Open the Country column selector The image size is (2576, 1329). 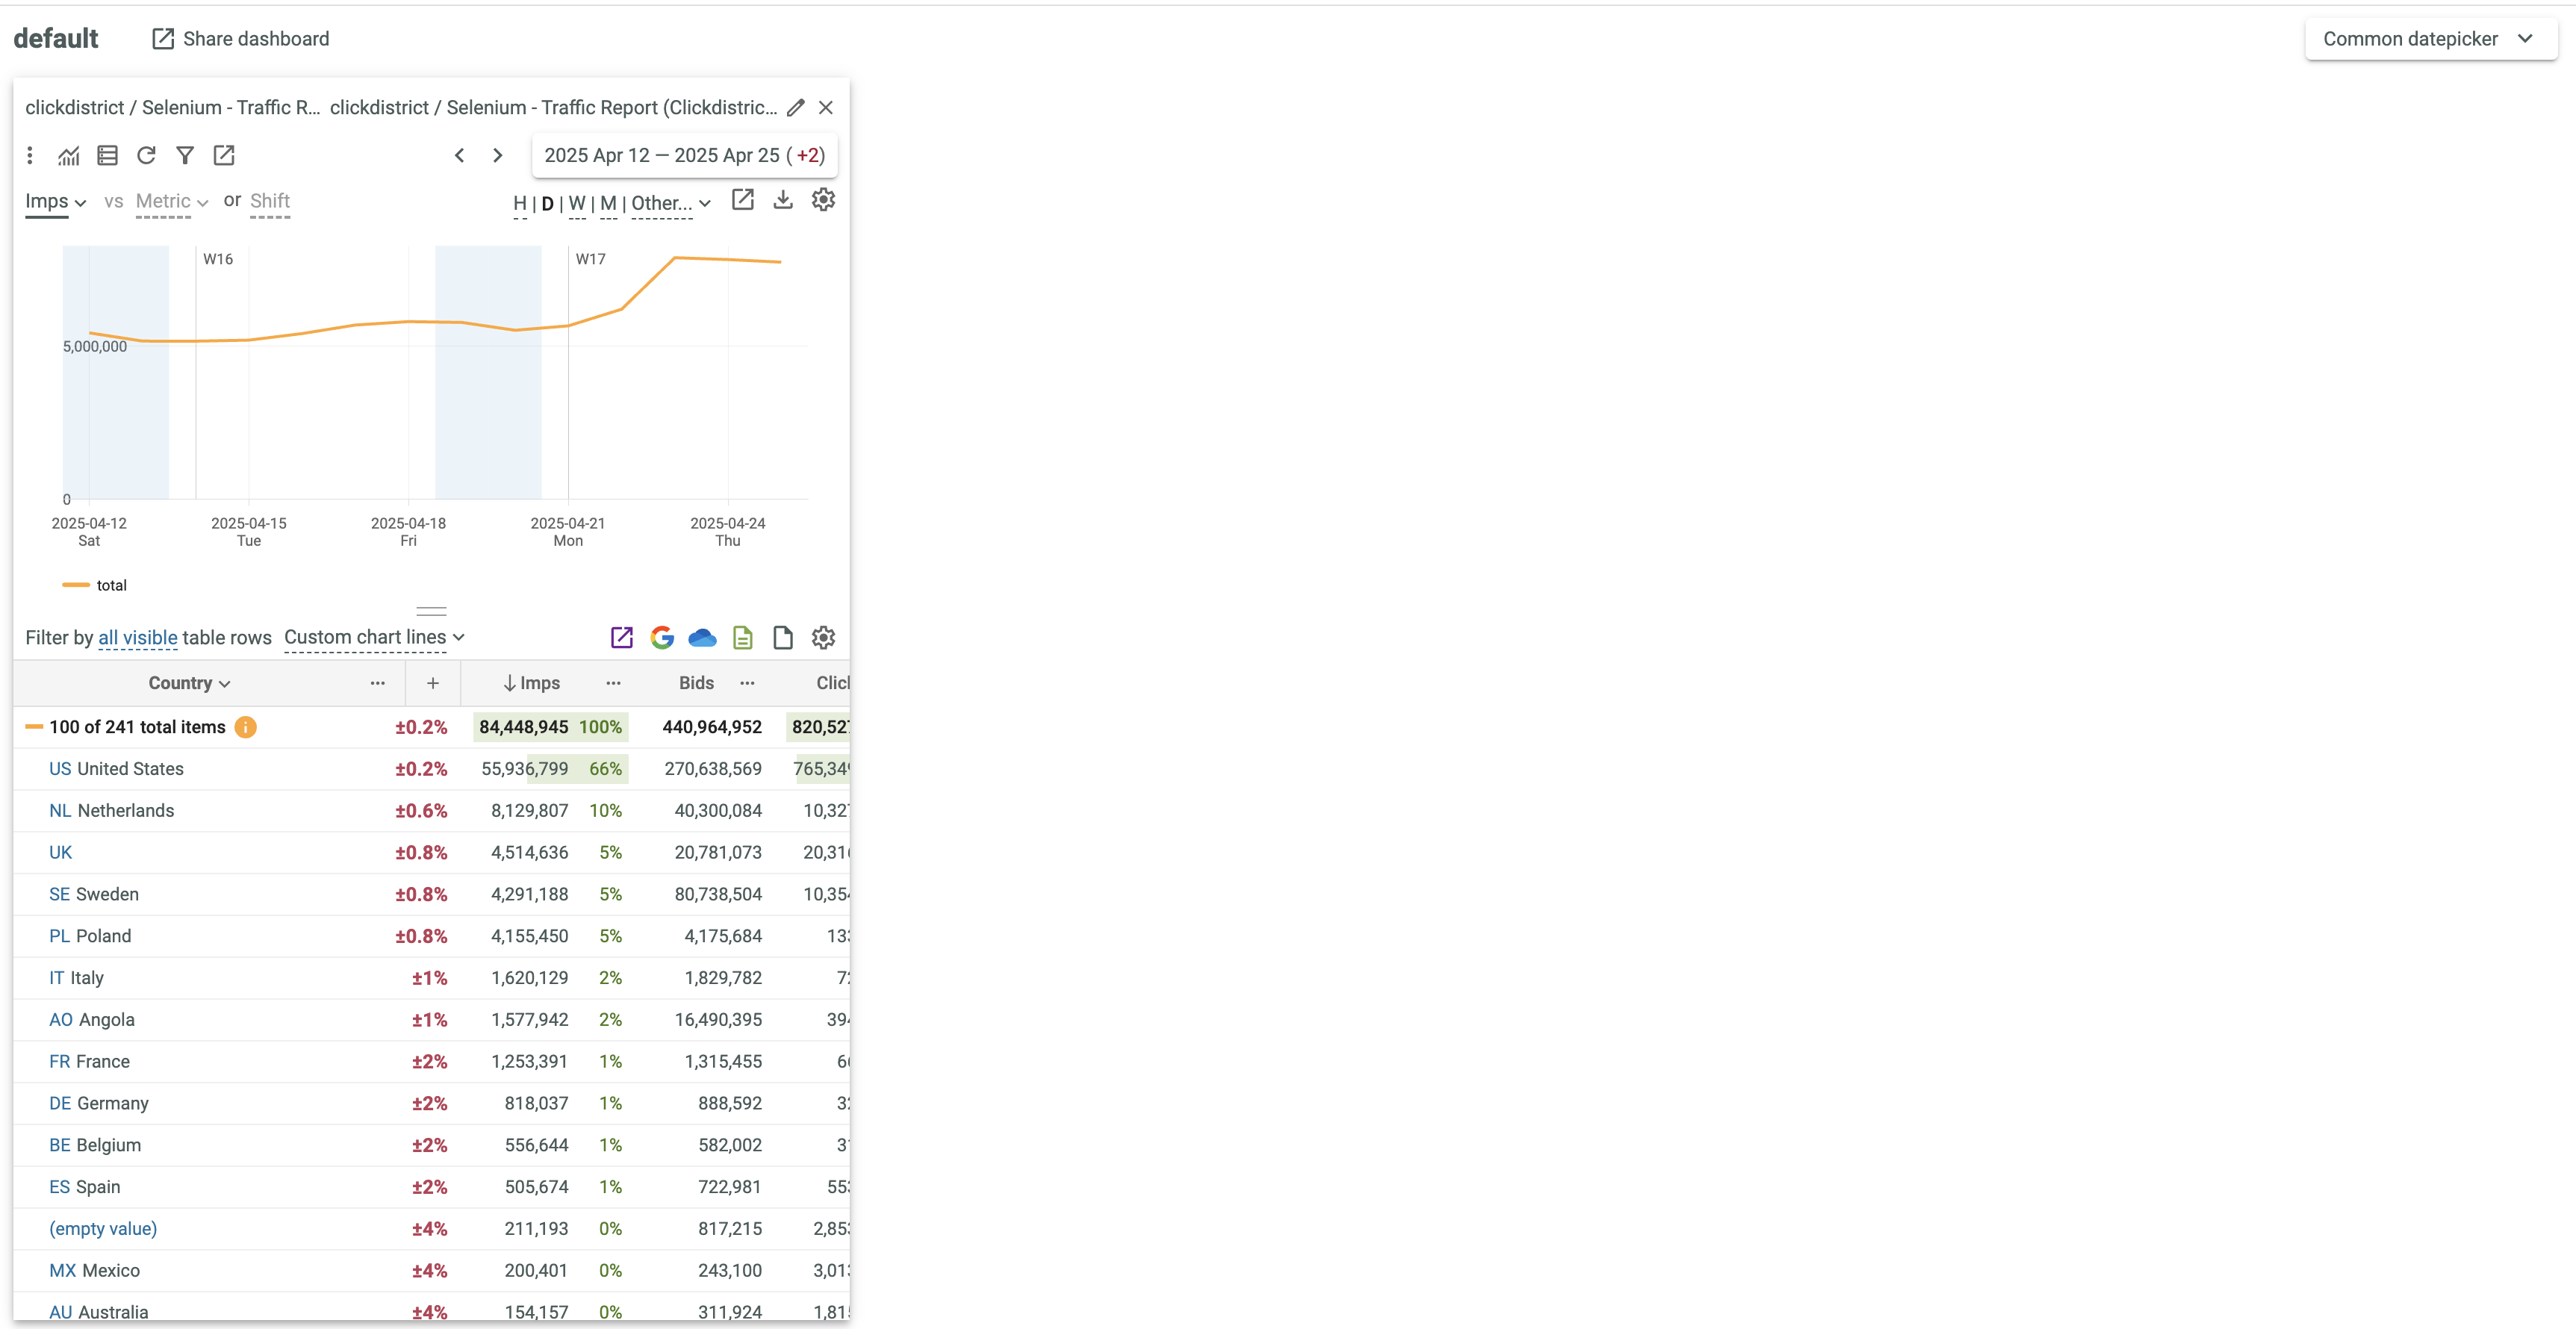click(x=189, y=684)
